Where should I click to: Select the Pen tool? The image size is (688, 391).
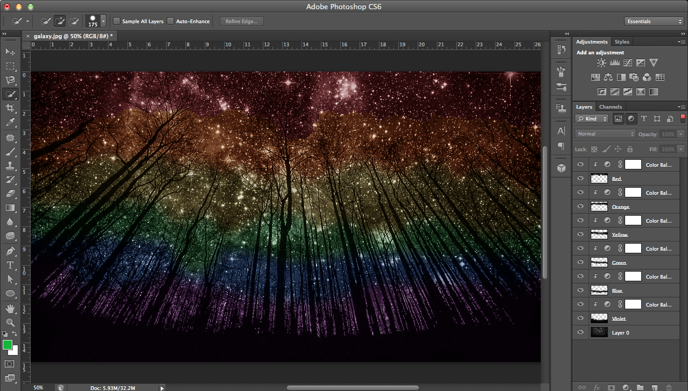pos(10,251)
